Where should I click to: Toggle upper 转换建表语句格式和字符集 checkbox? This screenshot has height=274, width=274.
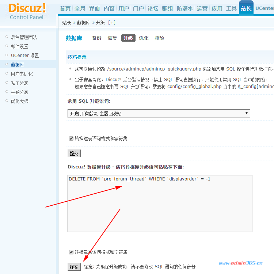point(71,138)
